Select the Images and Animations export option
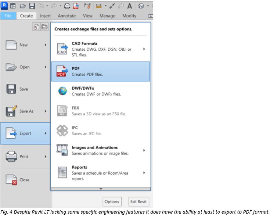The image size is (270, 218). click(x=101, y=150)
